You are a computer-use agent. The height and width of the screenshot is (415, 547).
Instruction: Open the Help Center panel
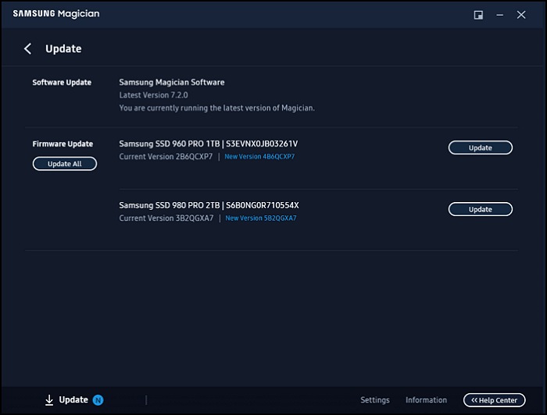click(494, 400)
